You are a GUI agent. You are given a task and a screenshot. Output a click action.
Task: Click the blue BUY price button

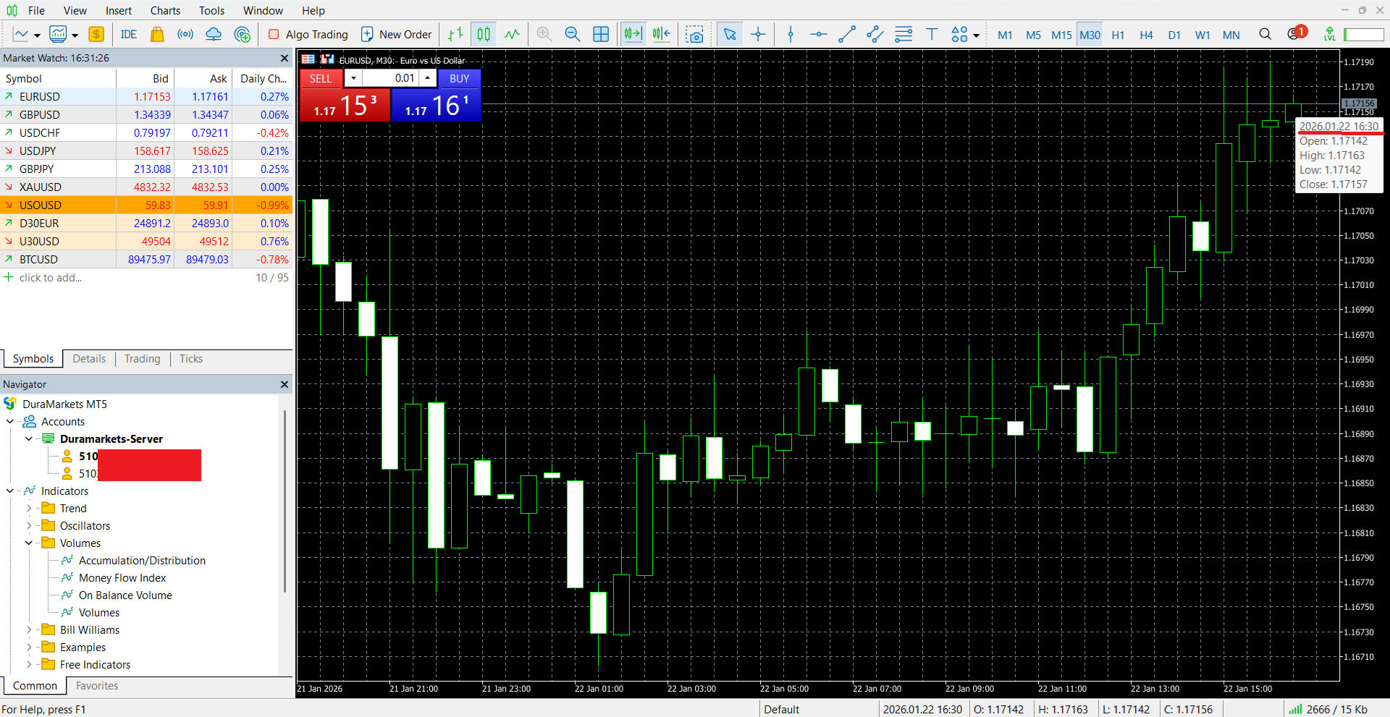click(x=437, y=106)
